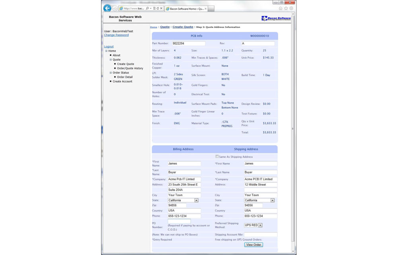Click the billing Company field
Image resolution: width=398 pixels, height=255 pixels.
tap(184, 179)
